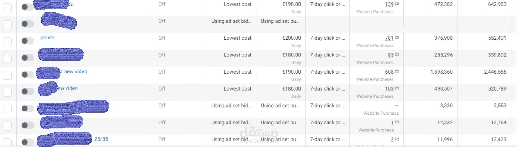518x147 pixels.
Task: Click the 83 website purchases value
Action: [x=390, y=55]
